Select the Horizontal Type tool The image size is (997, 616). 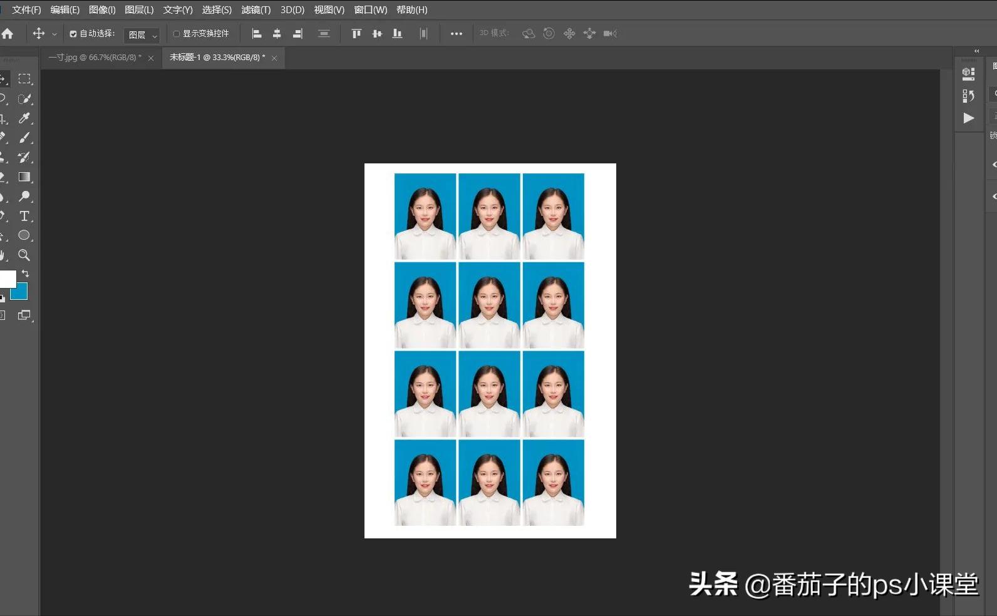coord(24,216)
